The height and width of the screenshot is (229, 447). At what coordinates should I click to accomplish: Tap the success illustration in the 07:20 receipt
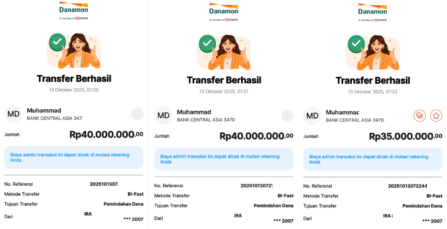click(74, 50)
